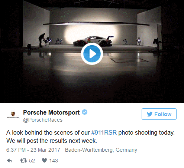Click the Baden-Württemberg, Germany location
The width and height of the screenshot is (184, 168).
tap(101, 150)
